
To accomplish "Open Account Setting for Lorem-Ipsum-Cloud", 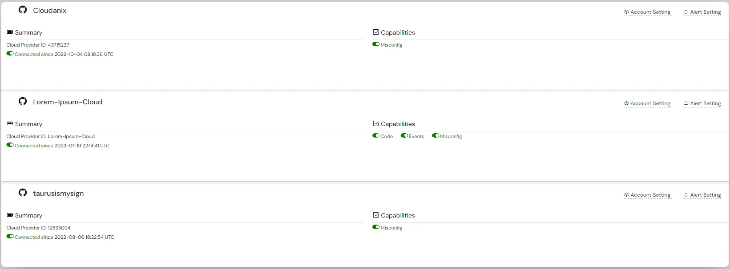I will 647,103.
